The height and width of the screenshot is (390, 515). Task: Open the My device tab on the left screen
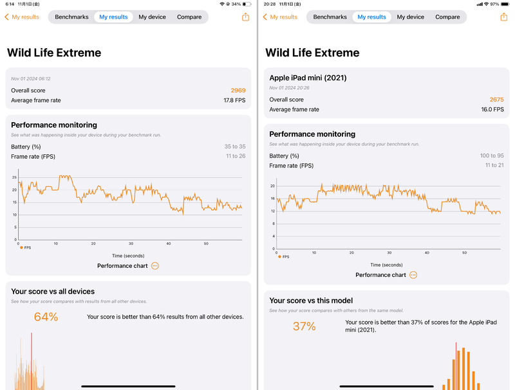(x=152, y=17)
